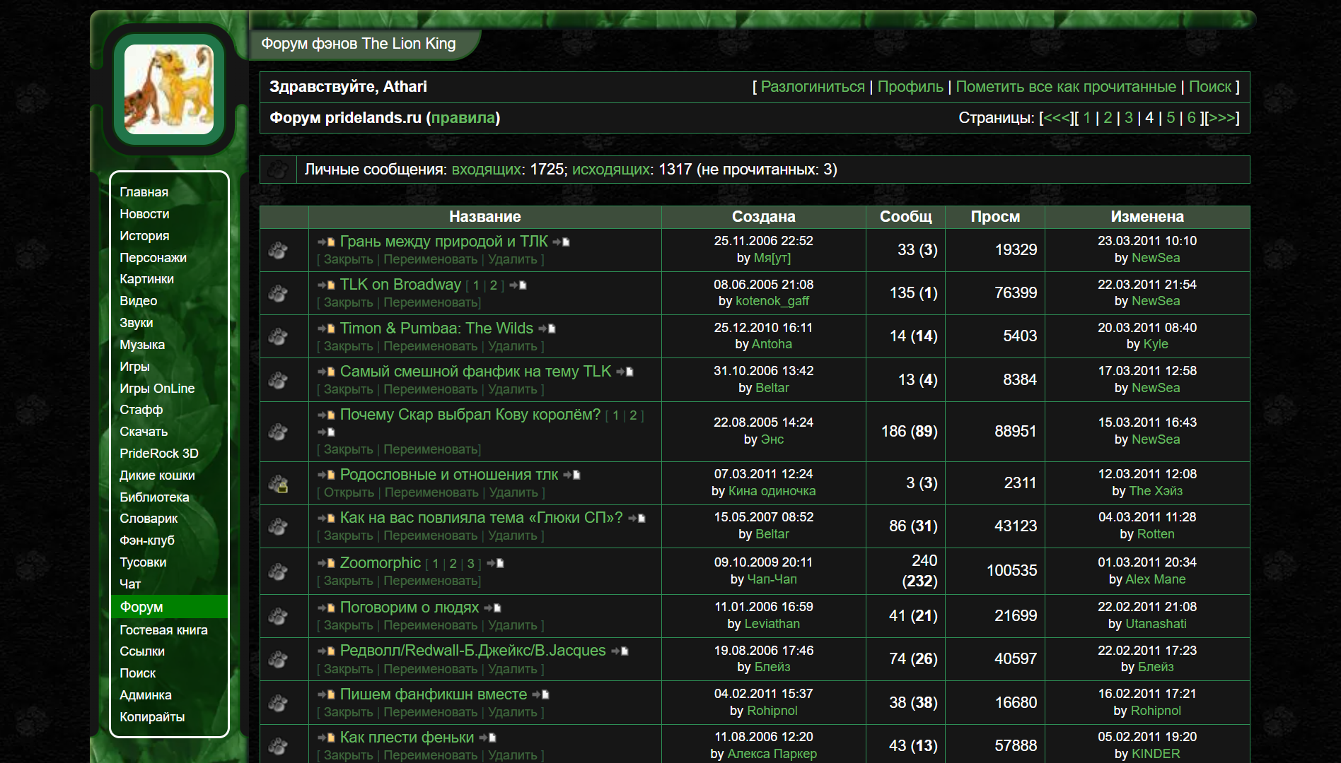Click the last-post arrow icon after Timon & Pumbaa: The Wilds
Image resolution: width=1341 pixels, height=763 pixels.
click(547, 329)
